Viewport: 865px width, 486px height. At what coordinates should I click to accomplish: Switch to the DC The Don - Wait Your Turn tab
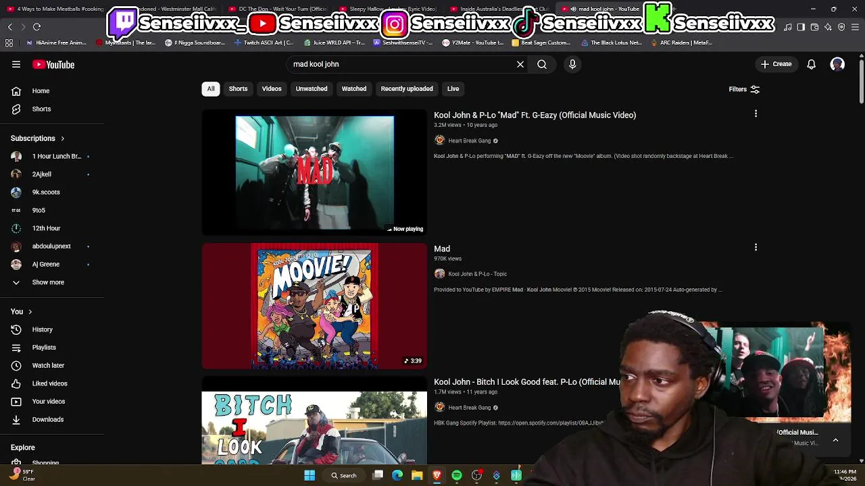278,9
